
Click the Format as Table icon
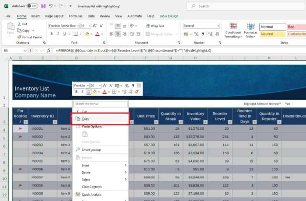tap(250, 30)
